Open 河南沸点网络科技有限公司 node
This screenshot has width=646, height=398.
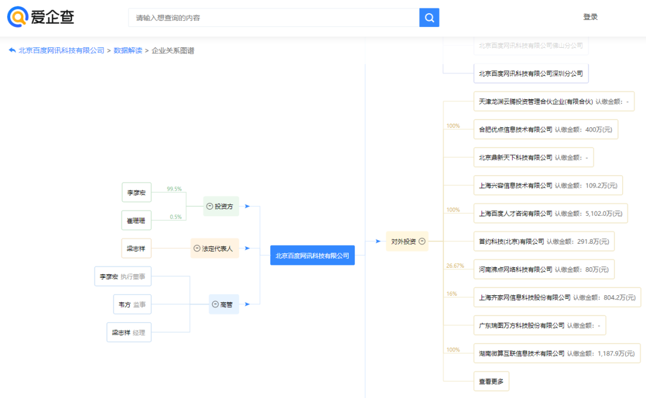point(544,269)
